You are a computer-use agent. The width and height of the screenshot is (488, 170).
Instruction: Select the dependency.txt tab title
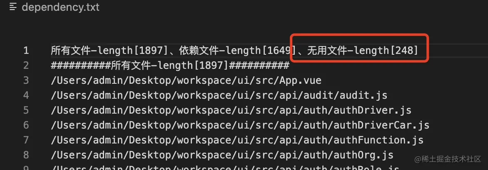pos(61,7)
